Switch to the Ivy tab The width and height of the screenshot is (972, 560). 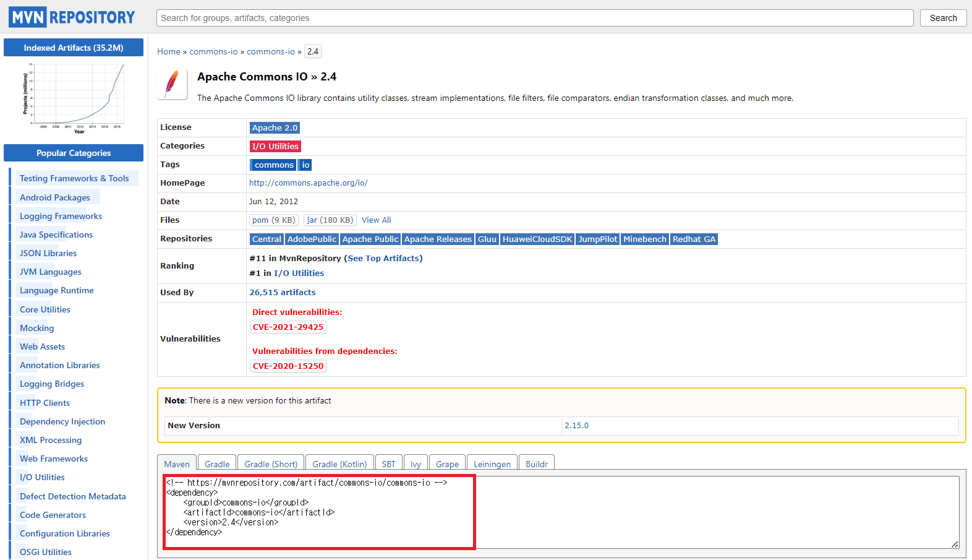coord(416,463)
